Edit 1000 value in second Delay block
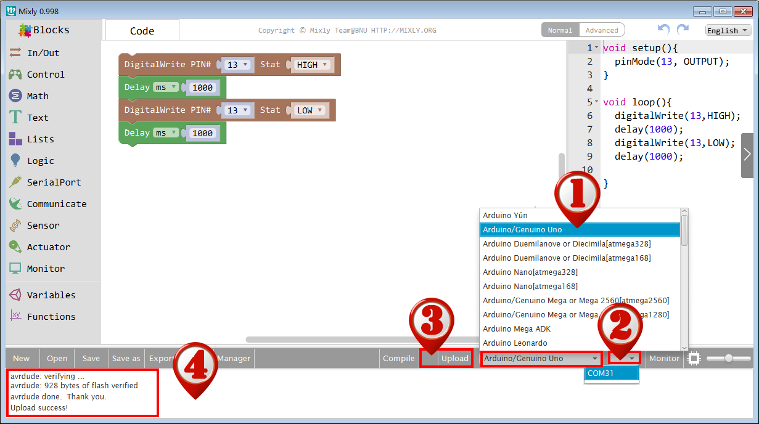Image resolution: width=759 pixels, height=424 pixels. (x=202, y=133)
